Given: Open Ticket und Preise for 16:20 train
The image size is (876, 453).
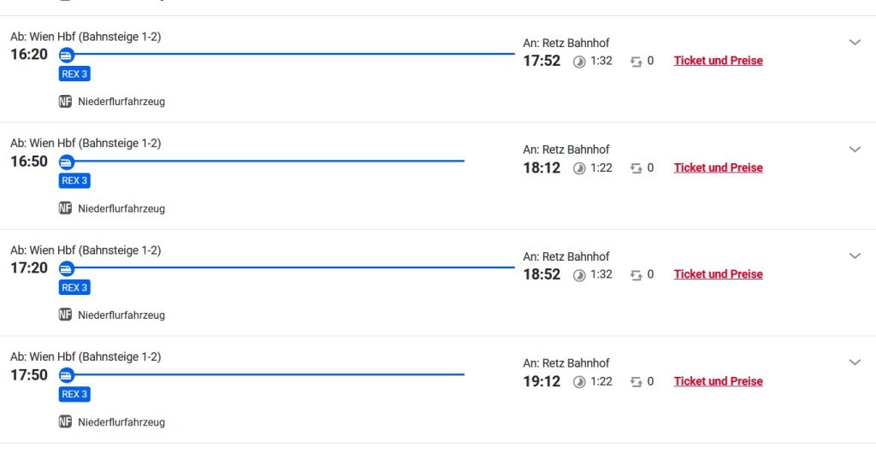Looking at the screenshot, I should click(x=718, y=61).
